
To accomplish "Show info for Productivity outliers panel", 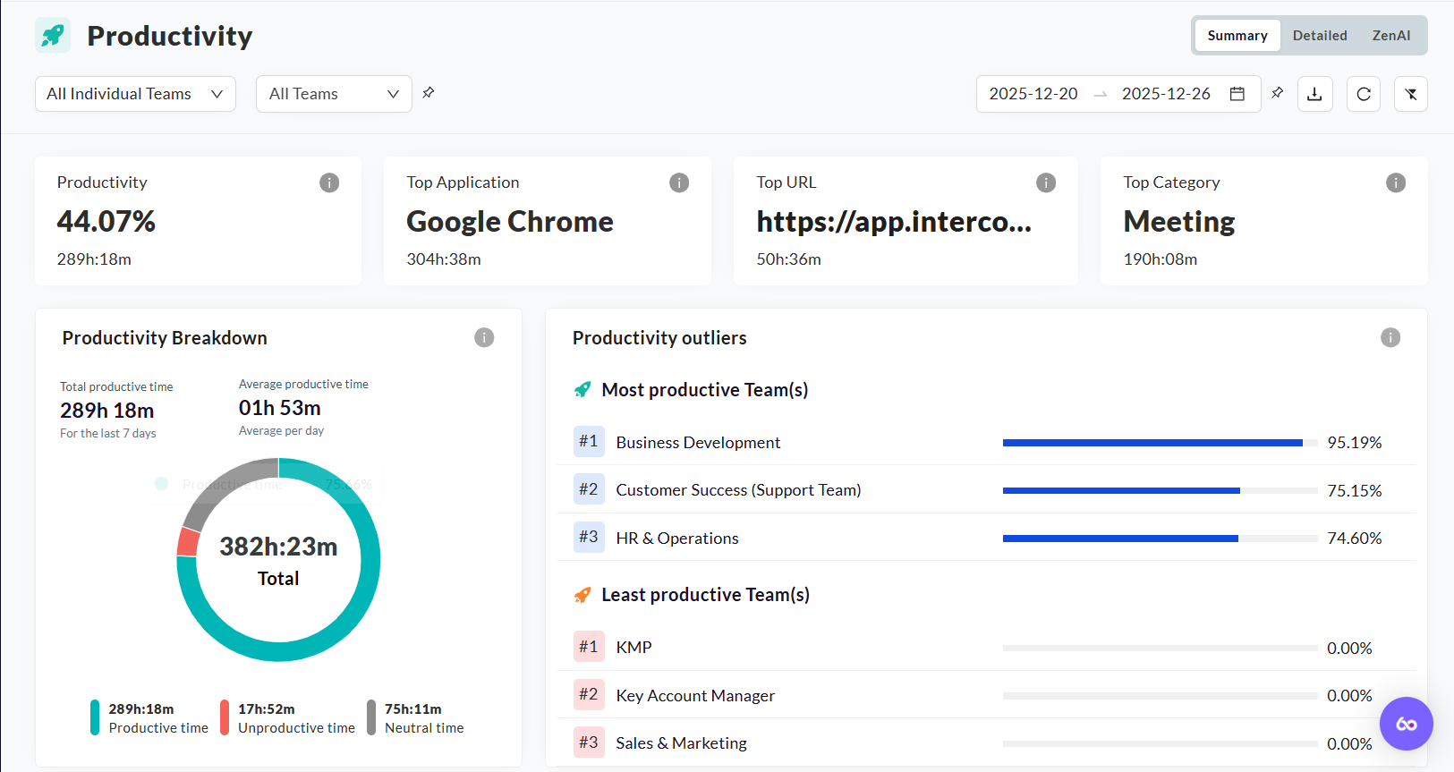I will click(x=1390, y=337).
